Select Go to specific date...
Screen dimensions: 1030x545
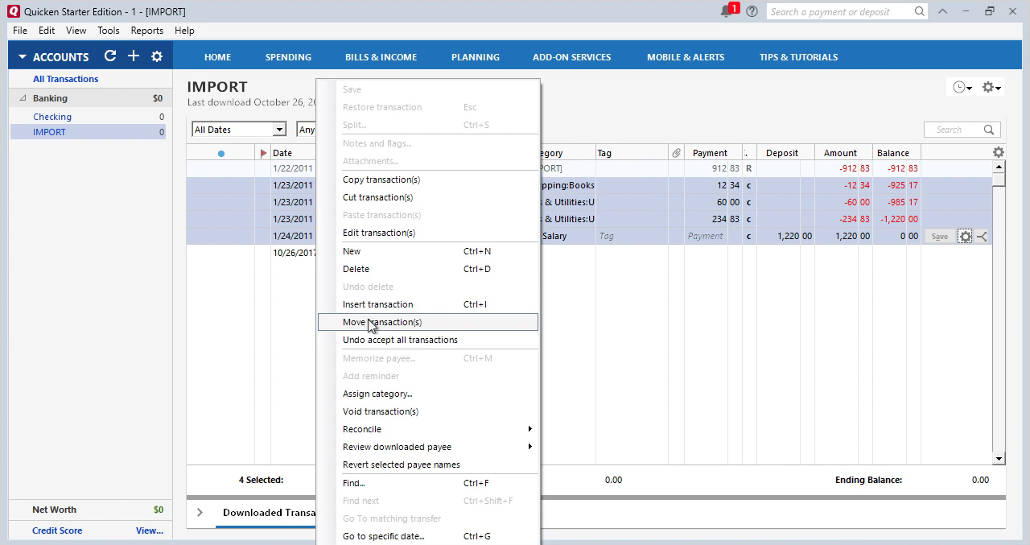tap(428, 536)
